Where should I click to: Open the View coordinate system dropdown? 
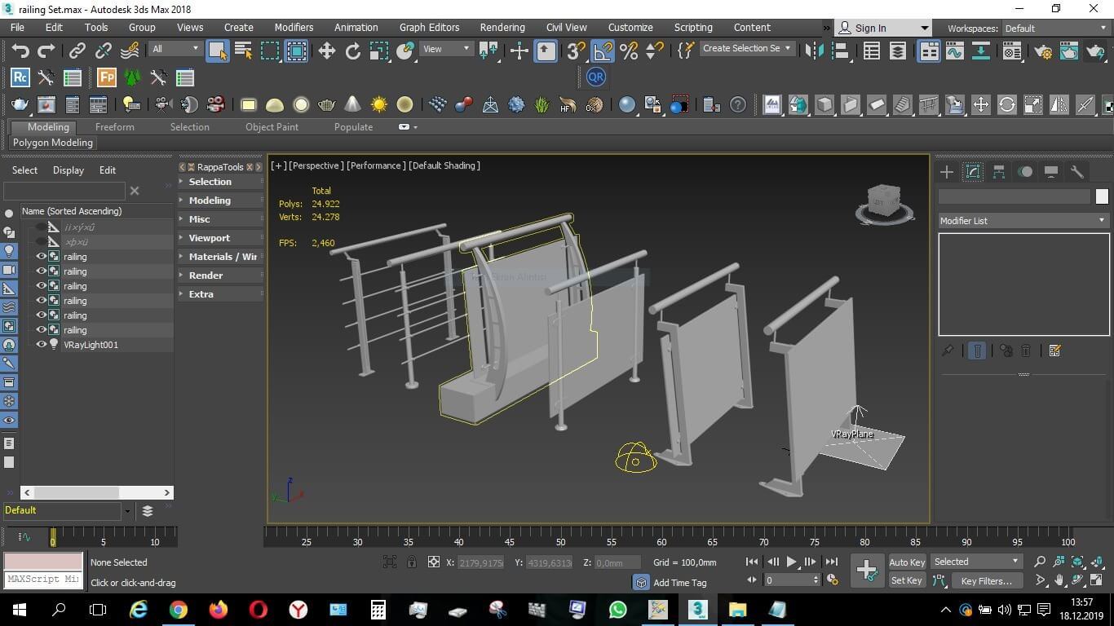click(x=446, y=49)
